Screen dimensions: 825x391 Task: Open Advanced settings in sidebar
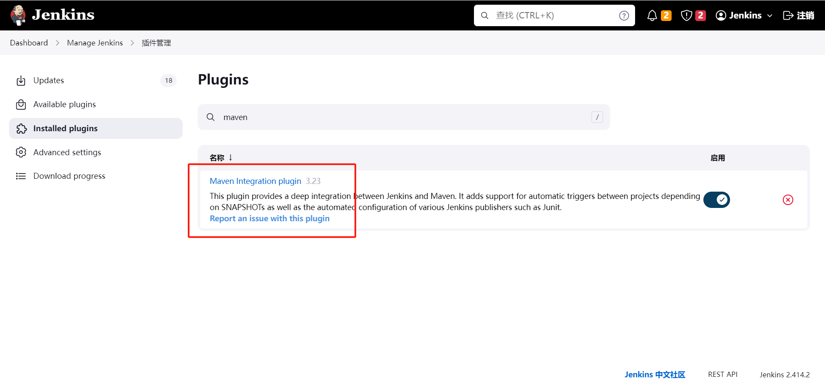pyautogui.click(x=96, y=153)
